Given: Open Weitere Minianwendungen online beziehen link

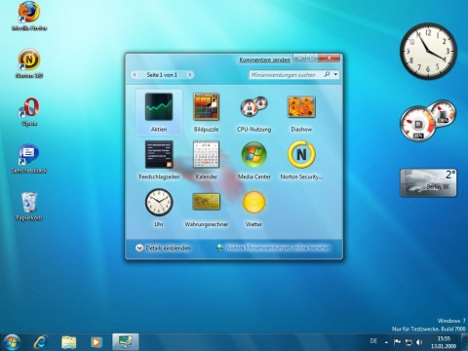Looking at the screenshot, I should tap(278, 248).
